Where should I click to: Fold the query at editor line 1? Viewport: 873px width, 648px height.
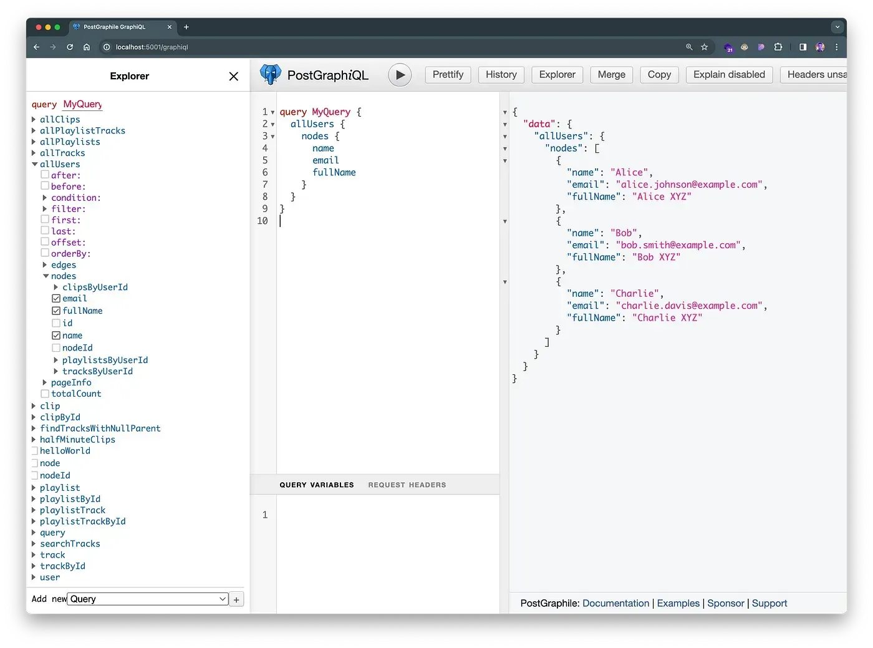pos(273,112)
